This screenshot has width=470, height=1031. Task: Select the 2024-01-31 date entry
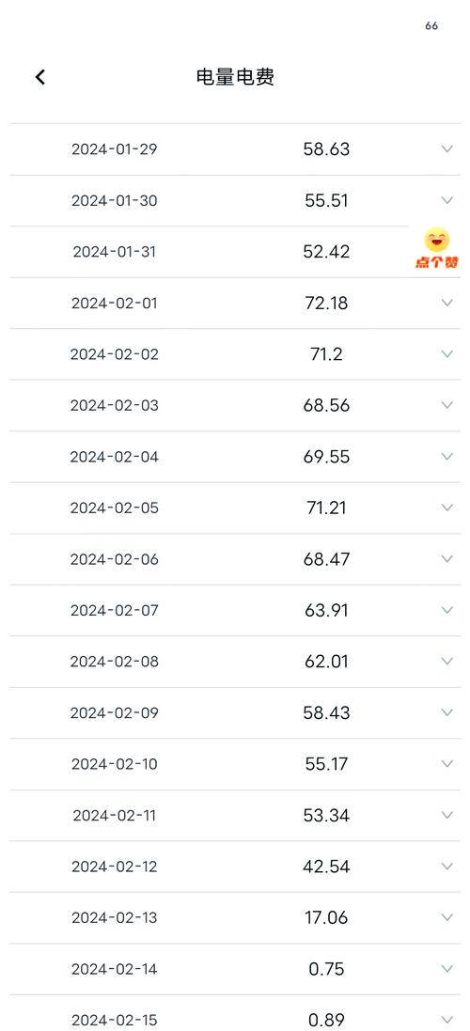pyautogui.click(x=115, y=252)
